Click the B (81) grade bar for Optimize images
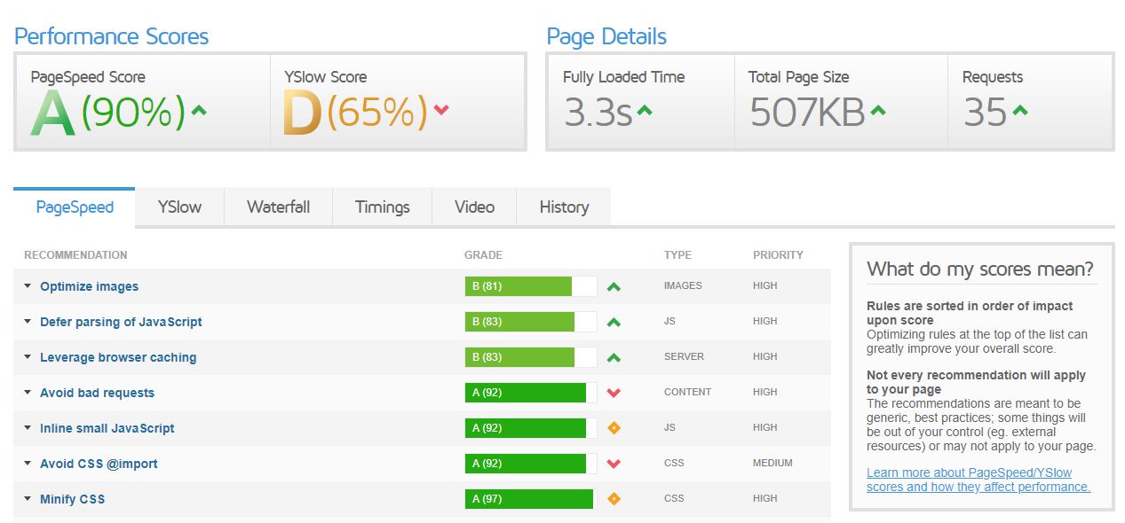 point(521,285)
